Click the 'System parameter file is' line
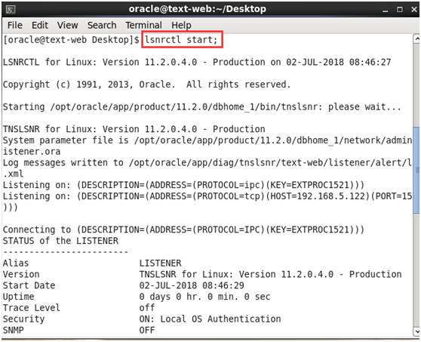 pyautogui.click(x=207, y=140)
